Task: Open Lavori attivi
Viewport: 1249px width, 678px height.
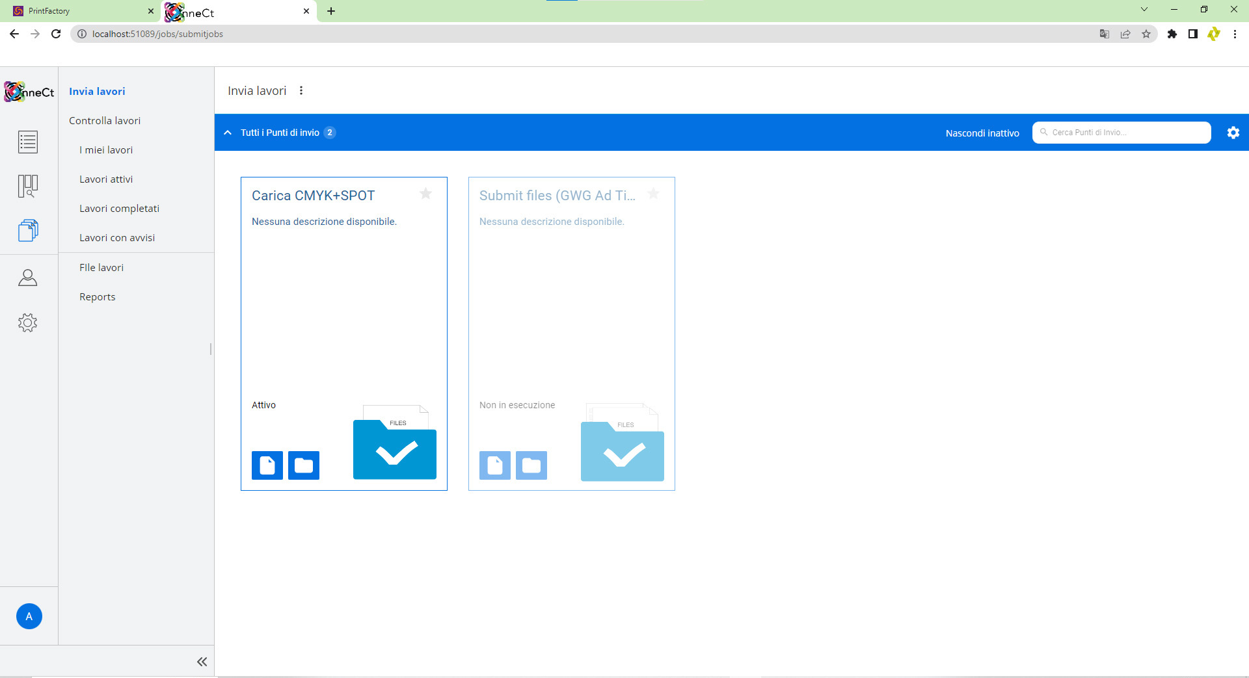Action: tap(106, 179)
